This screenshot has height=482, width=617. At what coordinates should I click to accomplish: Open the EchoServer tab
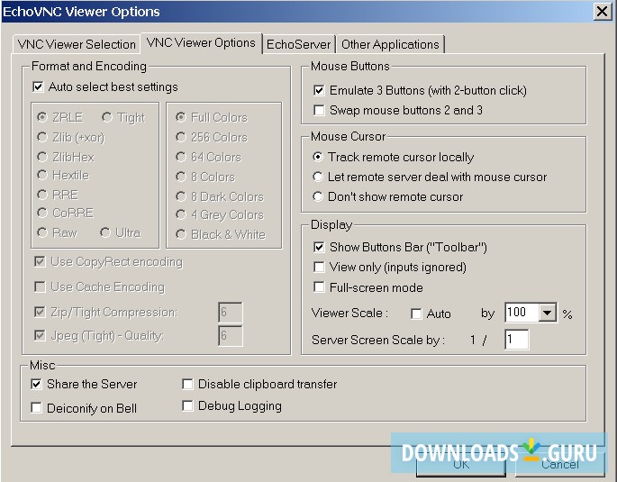(x=298, y=44)
